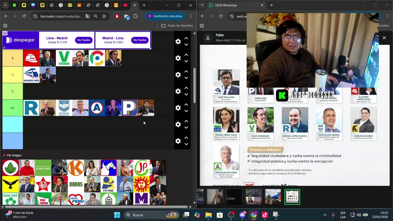Show hidden system tray icons
Image resolution: width=393 pixels, height=221 pixels.
pos(325,215)
